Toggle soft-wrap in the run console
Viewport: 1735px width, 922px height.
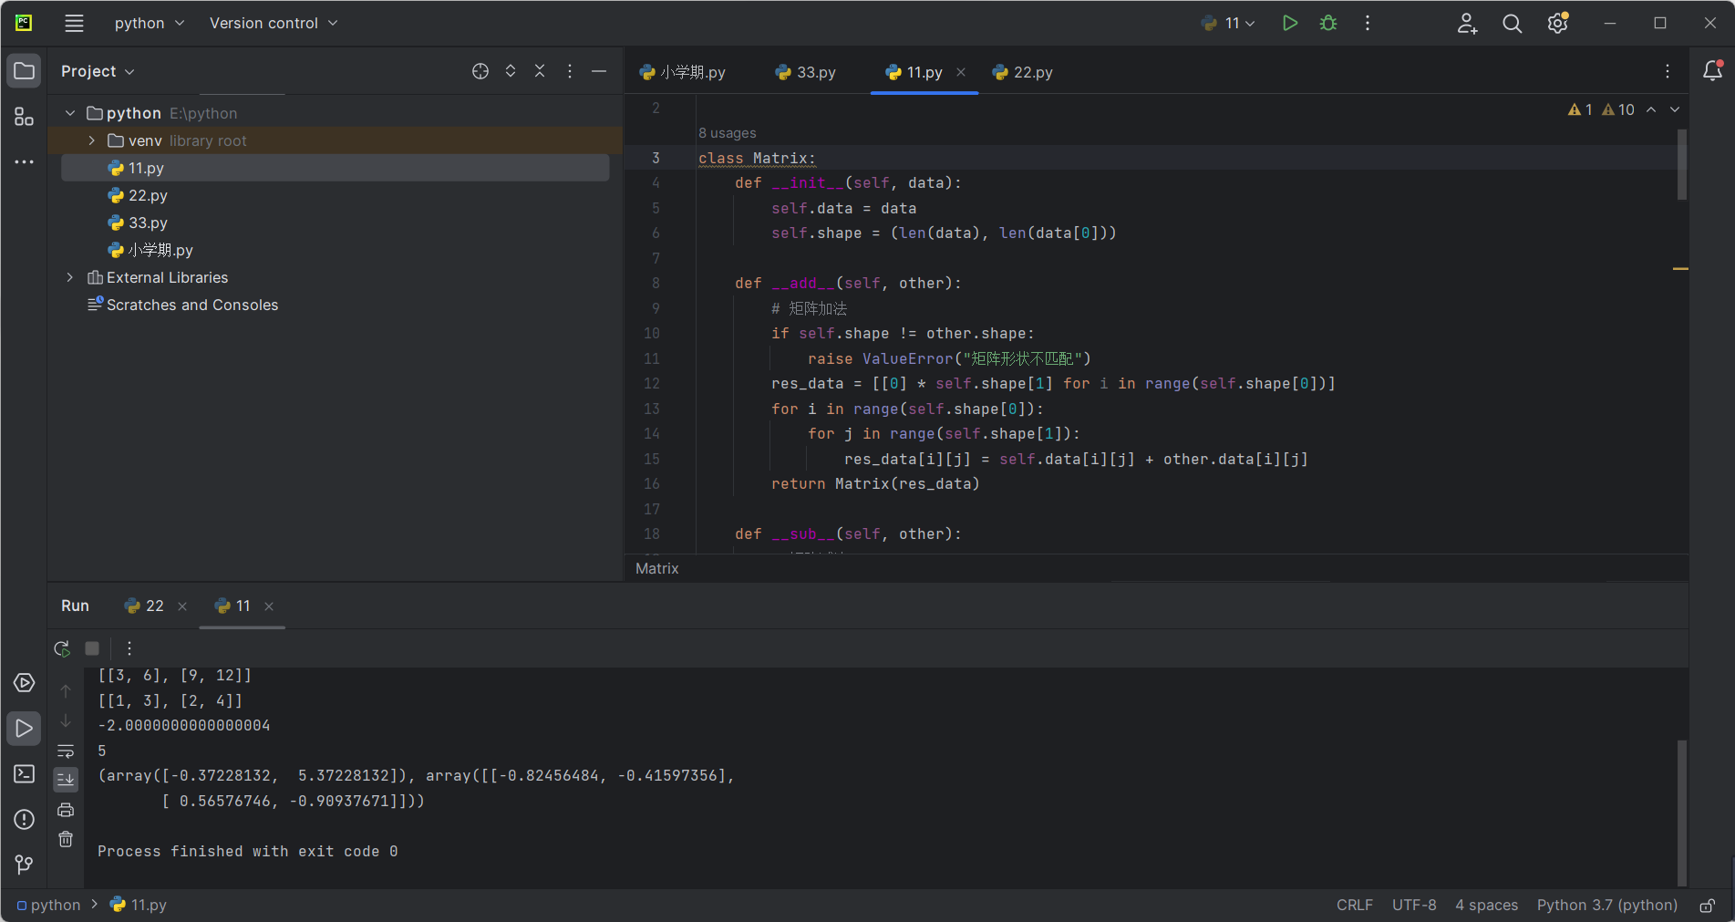tap(66, 751)
